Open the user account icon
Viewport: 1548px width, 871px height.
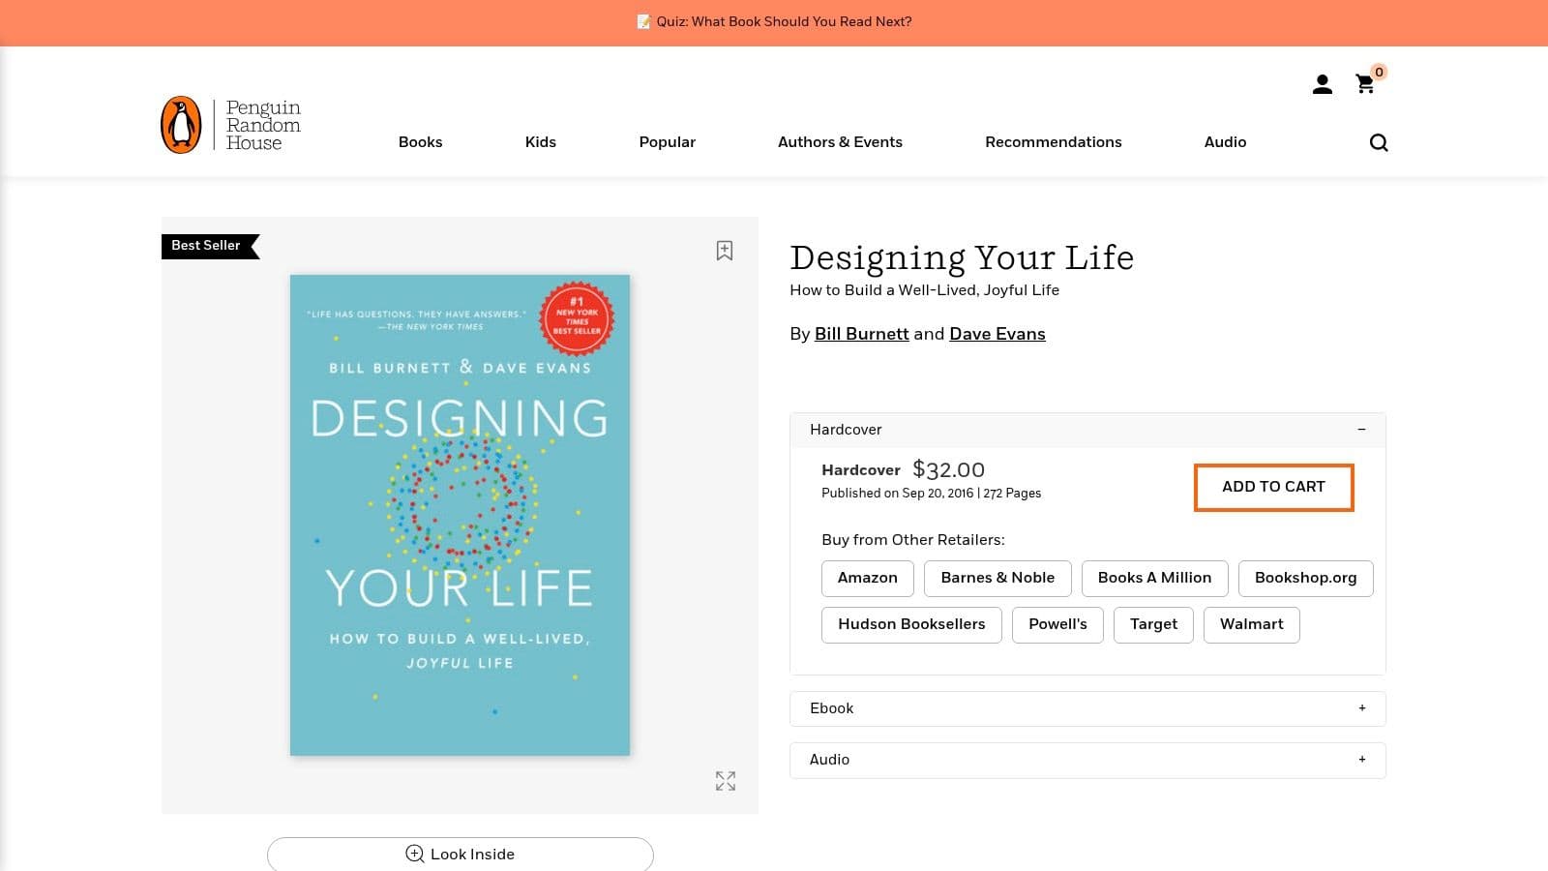click(x=1322, y=85)
